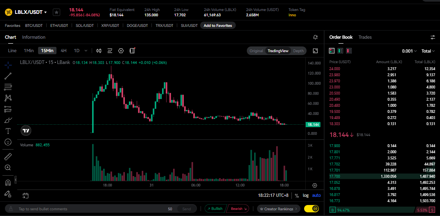Expand chart to fullscreen
The width and height of the screenshot is (440, 216).
point(316,51)
